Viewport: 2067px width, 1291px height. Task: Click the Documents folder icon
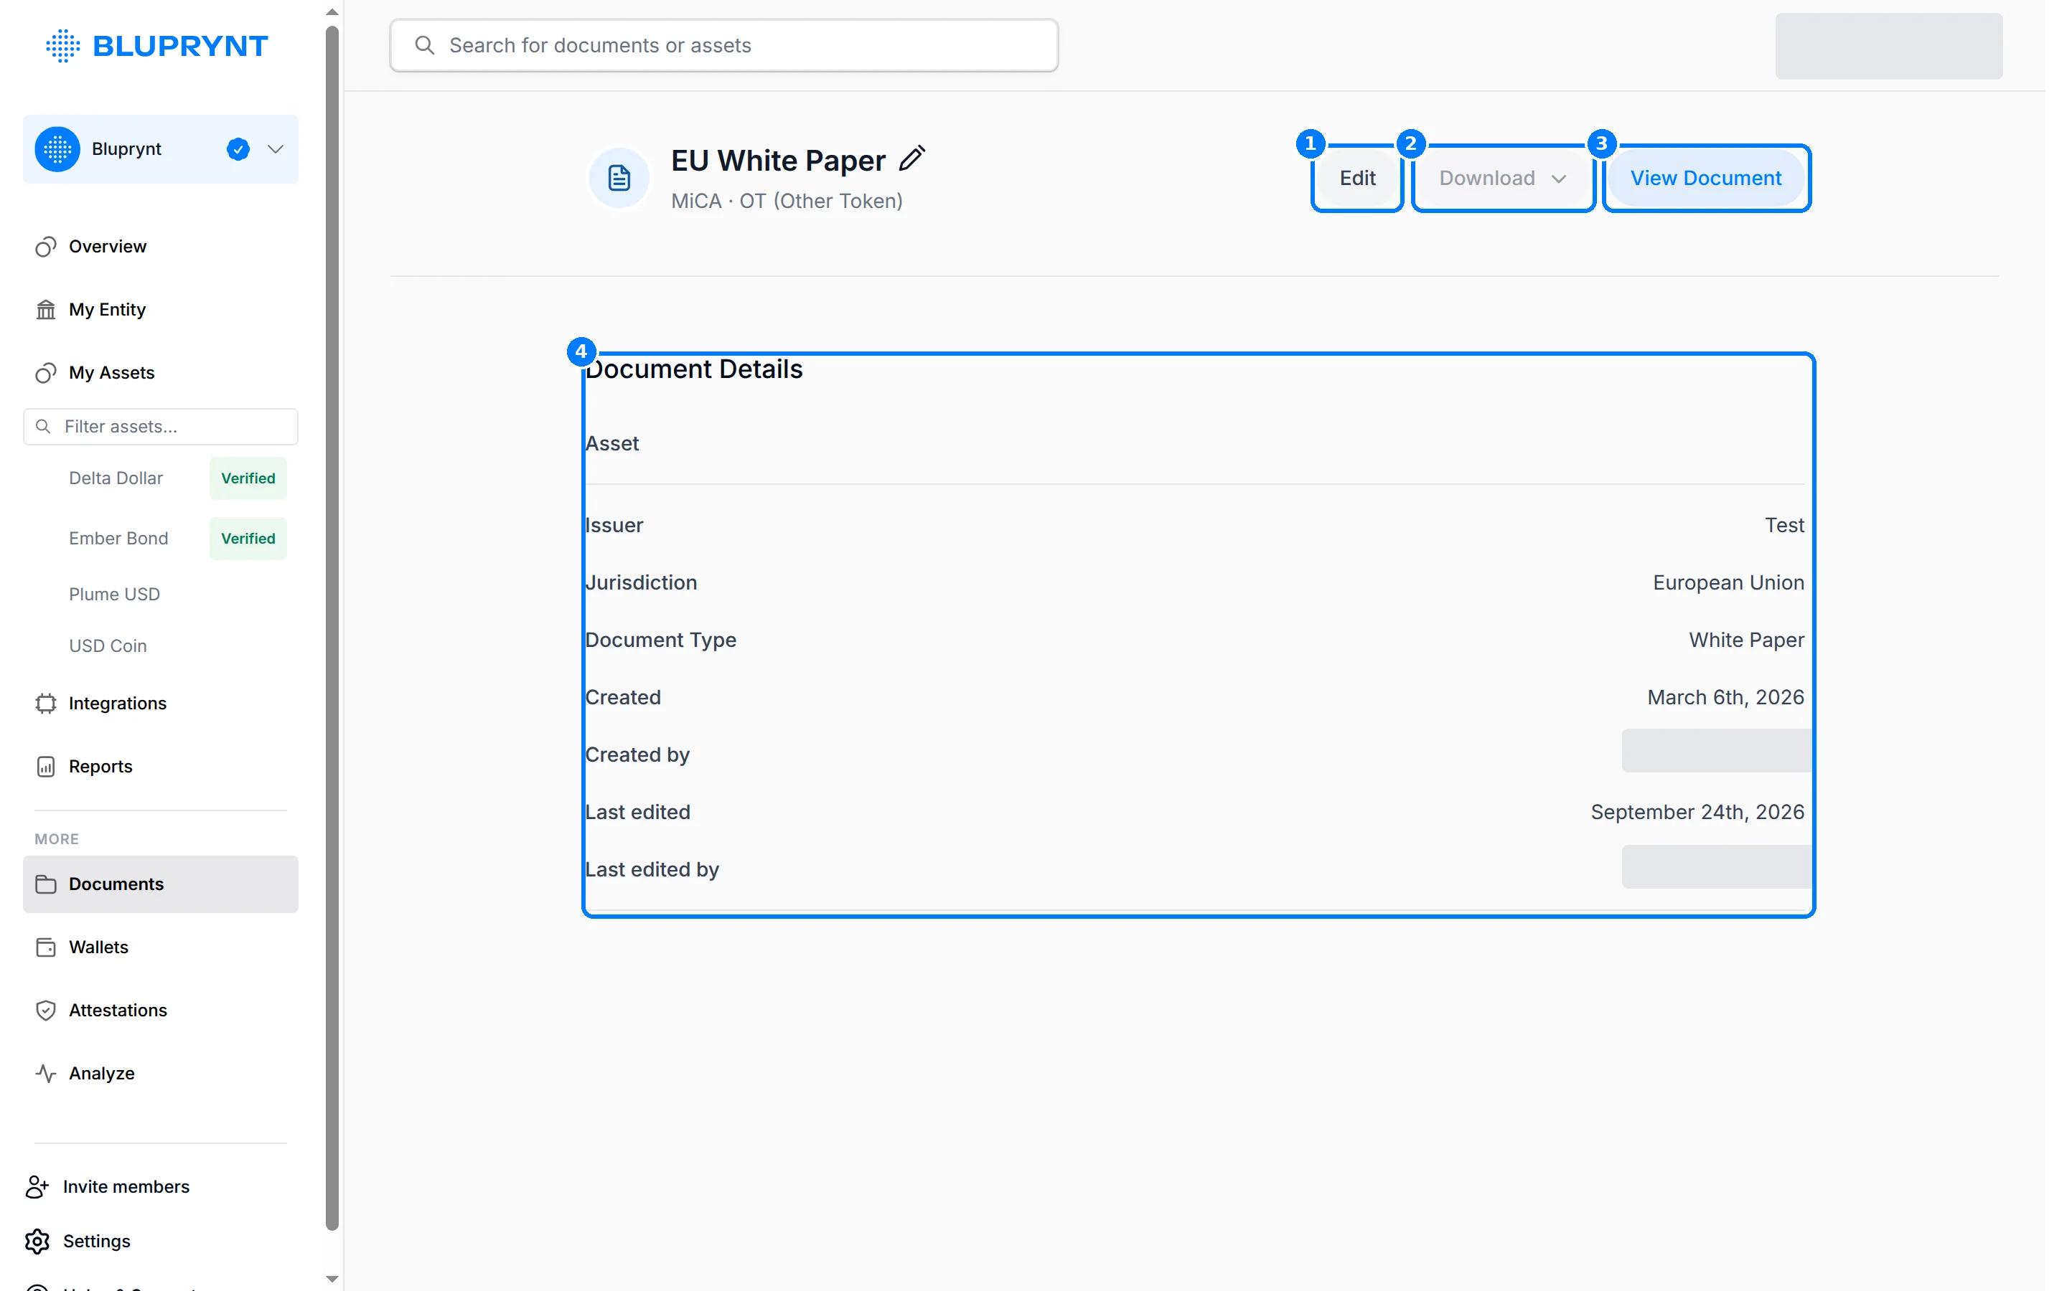[x=46, y=884]
